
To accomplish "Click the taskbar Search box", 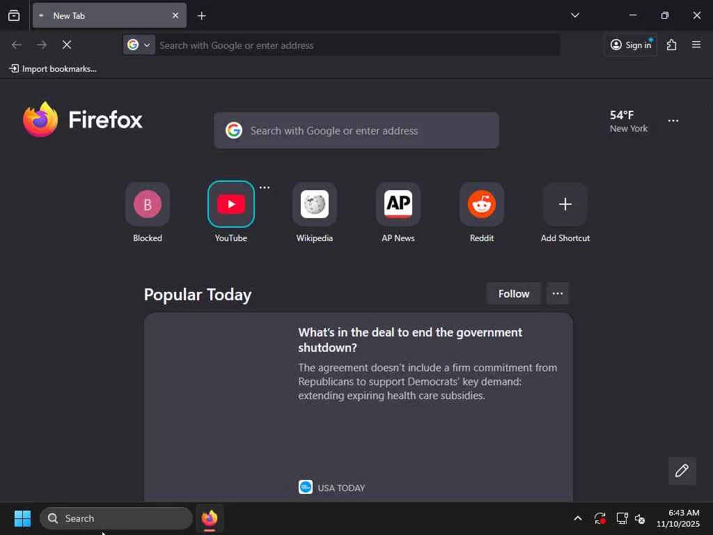I will pos(116,518).
